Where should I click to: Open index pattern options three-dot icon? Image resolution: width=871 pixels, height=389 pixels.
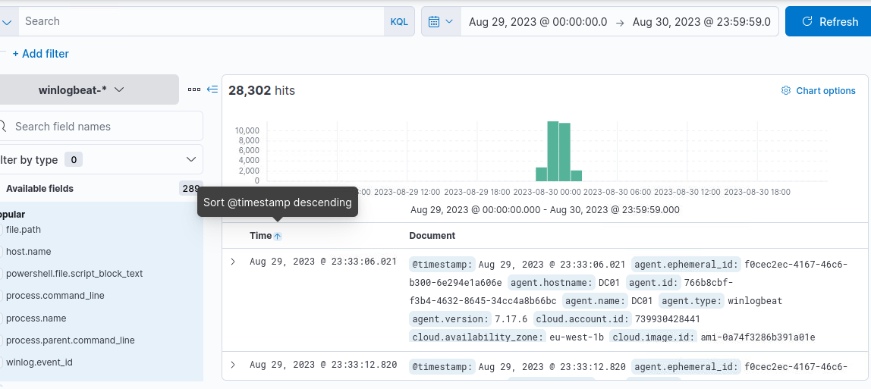coord(194,89)
